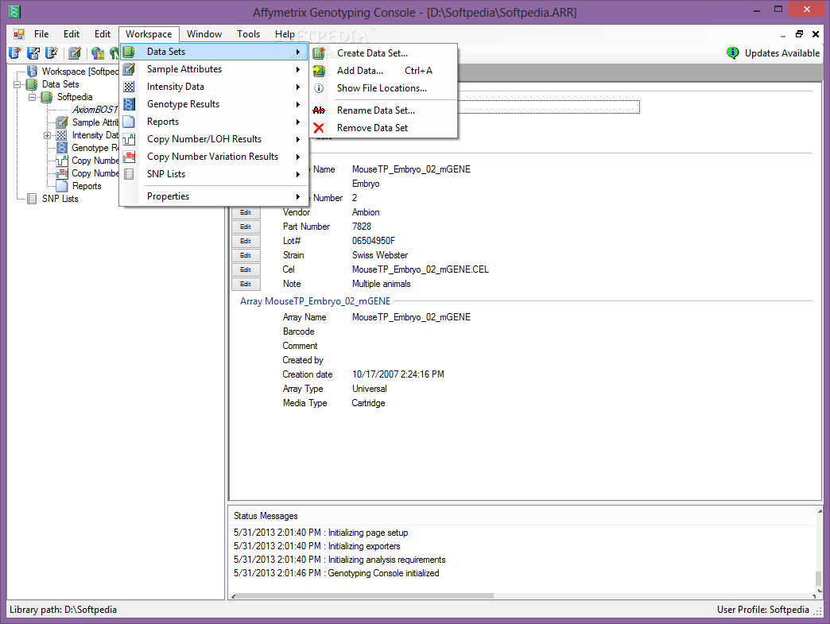Viewport: 830px width, 624px height.
Task: Click the Array MouseTP_Embryo_02_mGENE section header
Action: click(316, 301)
